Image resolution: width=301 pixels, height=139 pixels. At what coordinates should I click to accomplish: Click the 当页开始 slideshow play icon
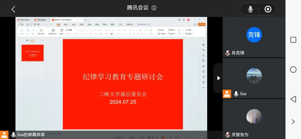(x=41, y=30)
